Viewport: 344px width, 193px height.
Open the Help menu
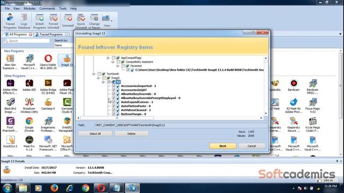(74, 9)
